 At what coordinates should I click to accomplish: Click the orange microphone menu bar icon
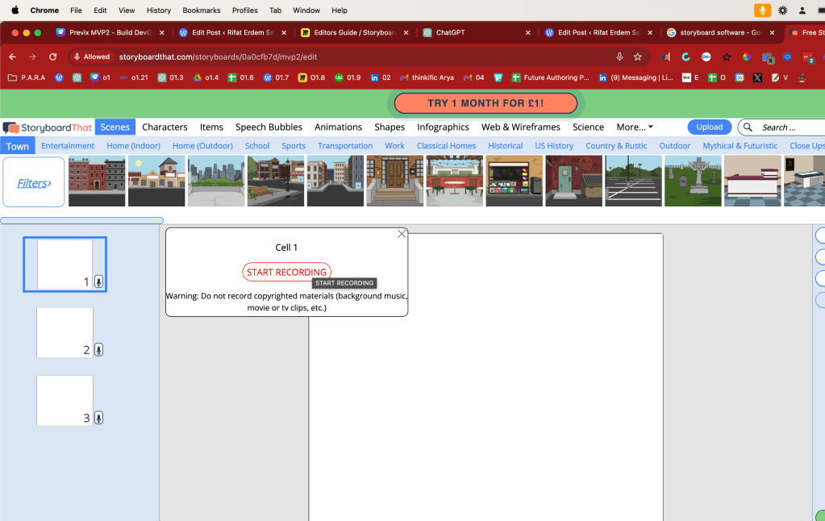coord(762,10)
